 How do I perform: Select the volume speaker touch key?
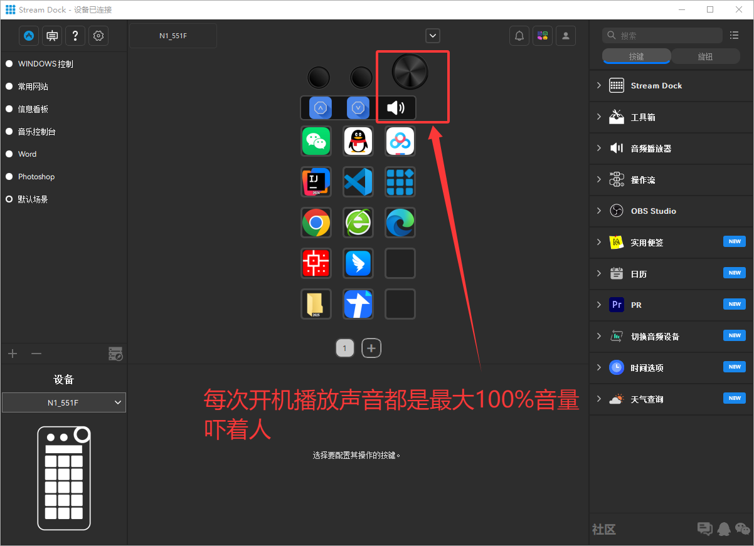pyautogui.click(x=396, y=108)
